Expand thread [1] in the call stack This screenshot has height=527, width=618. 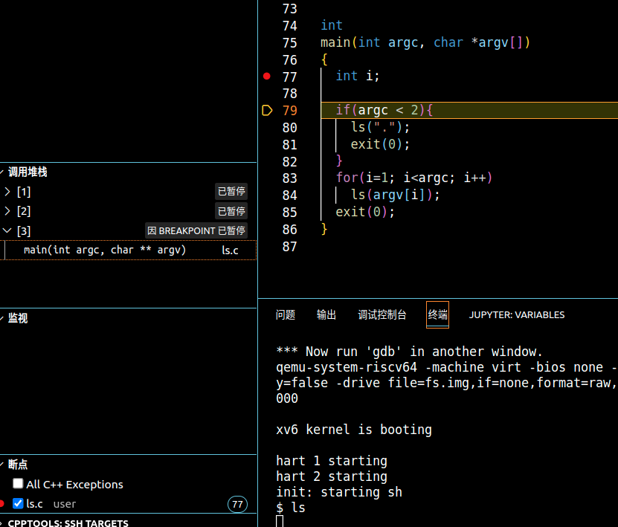(7, 192)
